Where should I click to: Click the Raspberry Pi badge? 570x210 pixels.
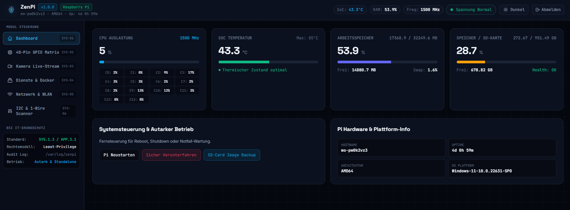pyautogui.click(x=76, y=7)
